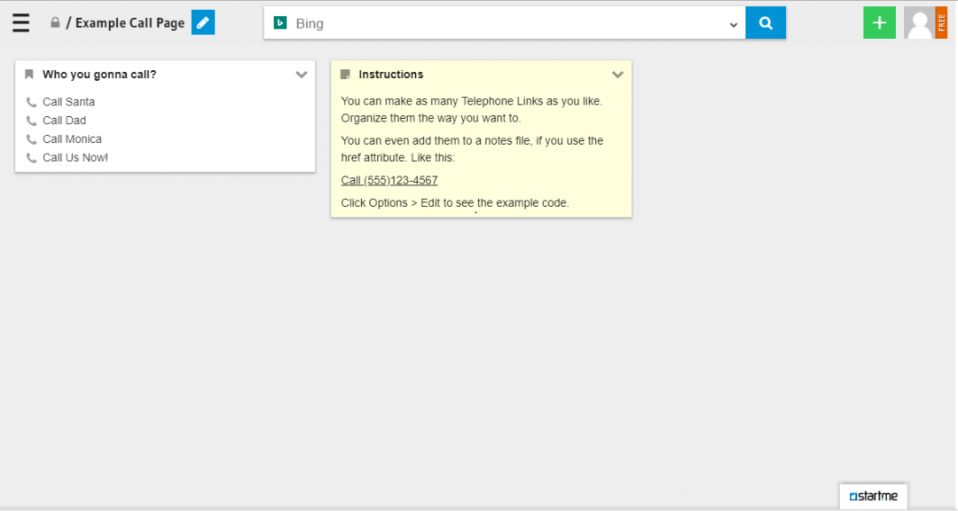
Task: Click the Bing logo in search bar
Action: pos(280,23)
